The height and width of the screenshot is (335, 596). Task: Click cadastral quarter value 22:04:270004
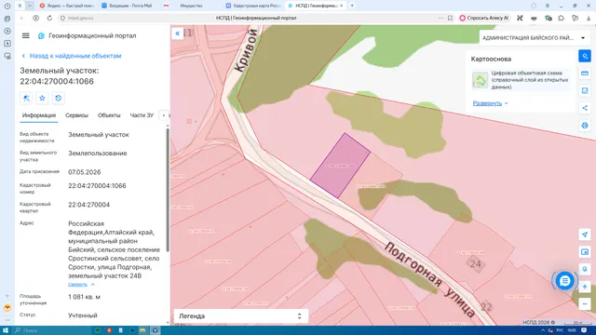coord(89,205)
